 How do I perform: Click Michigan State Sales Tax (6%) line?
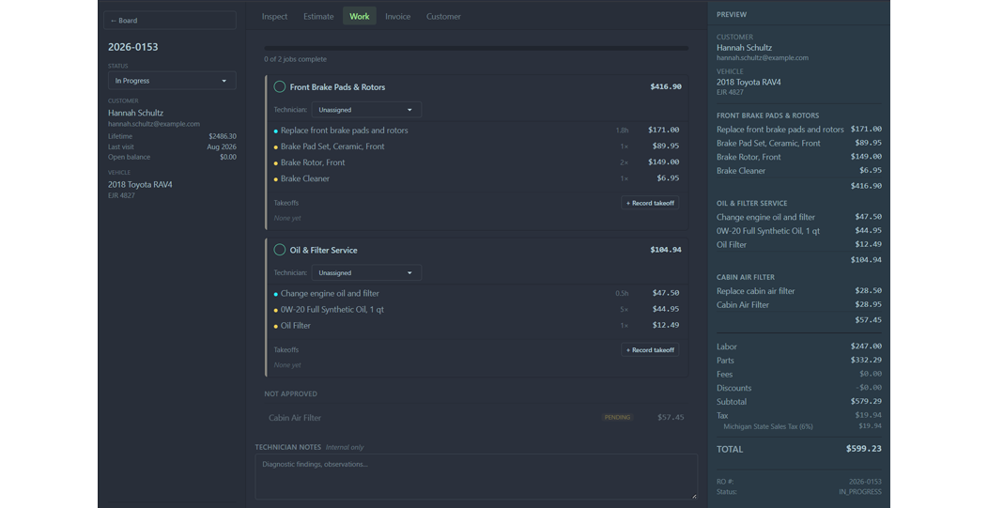click(x=799, y=426)
